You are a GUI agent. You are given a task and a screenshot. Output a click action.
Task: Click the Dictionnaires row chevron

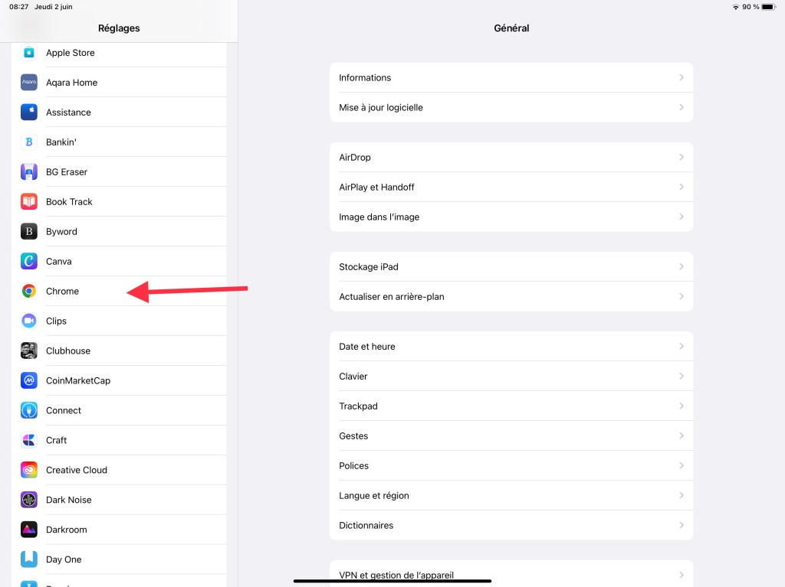[x=681, y=525]
